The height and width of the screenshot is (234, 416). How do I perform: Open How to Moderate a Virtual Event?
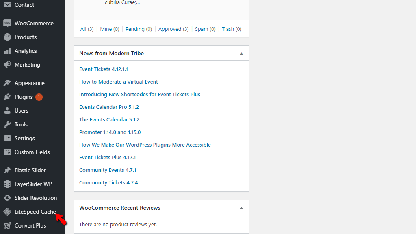(x=119, y=82)
